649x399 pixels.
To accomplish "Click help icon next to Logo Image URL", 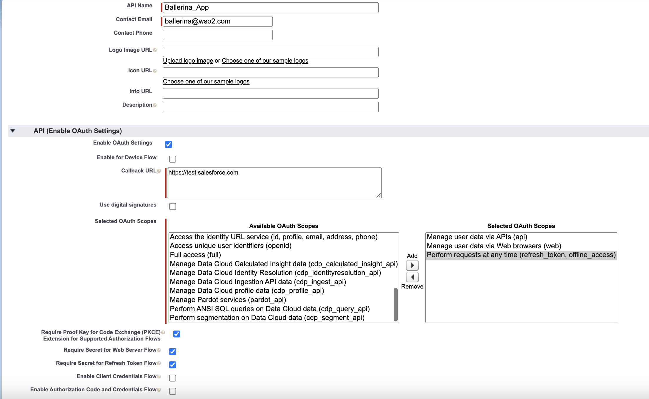I will tap(155, 50).
